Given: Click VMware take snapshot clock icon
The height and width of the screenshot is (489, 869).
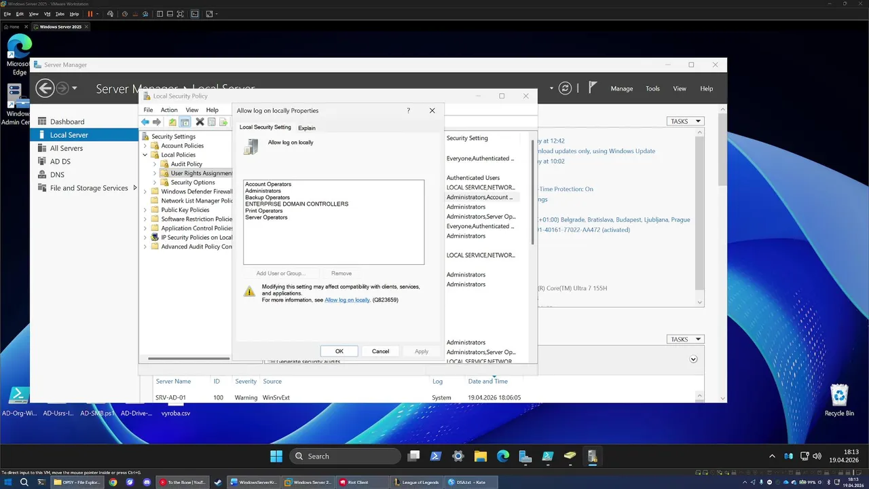Looking at the screenshot, I should [125, 14].
